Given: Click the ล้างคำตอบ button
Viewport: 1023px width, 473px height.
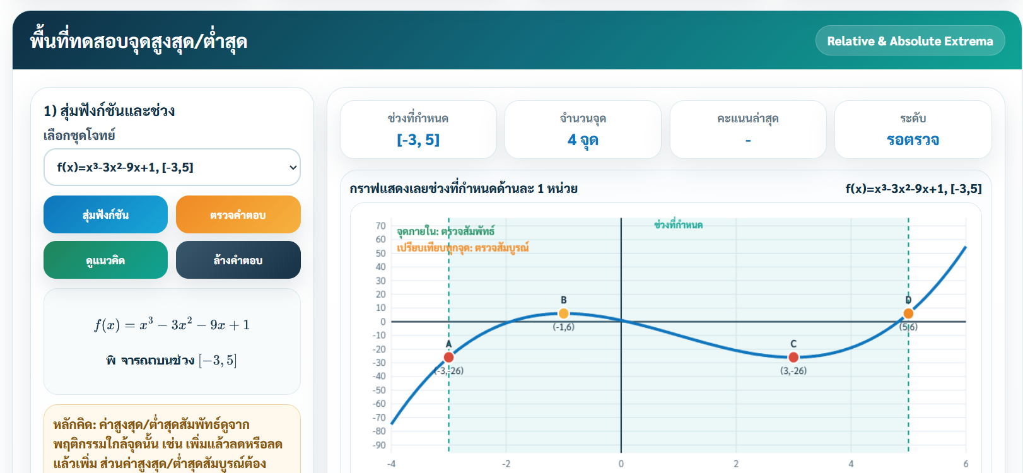Looking at the screenshot, I should [238, 260].
